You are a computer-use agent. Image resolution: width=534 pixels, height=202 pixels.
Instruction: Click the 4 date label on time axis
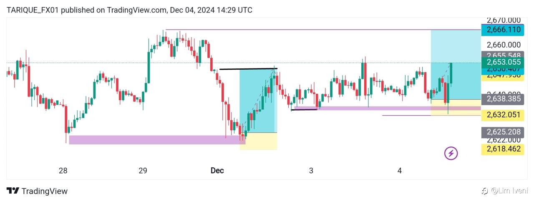click(400, 170)
